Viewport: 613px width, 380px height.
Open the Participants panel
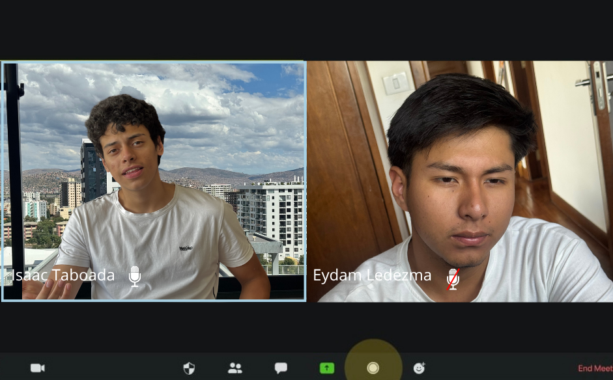pyautogui.click(x=235, y=368)
